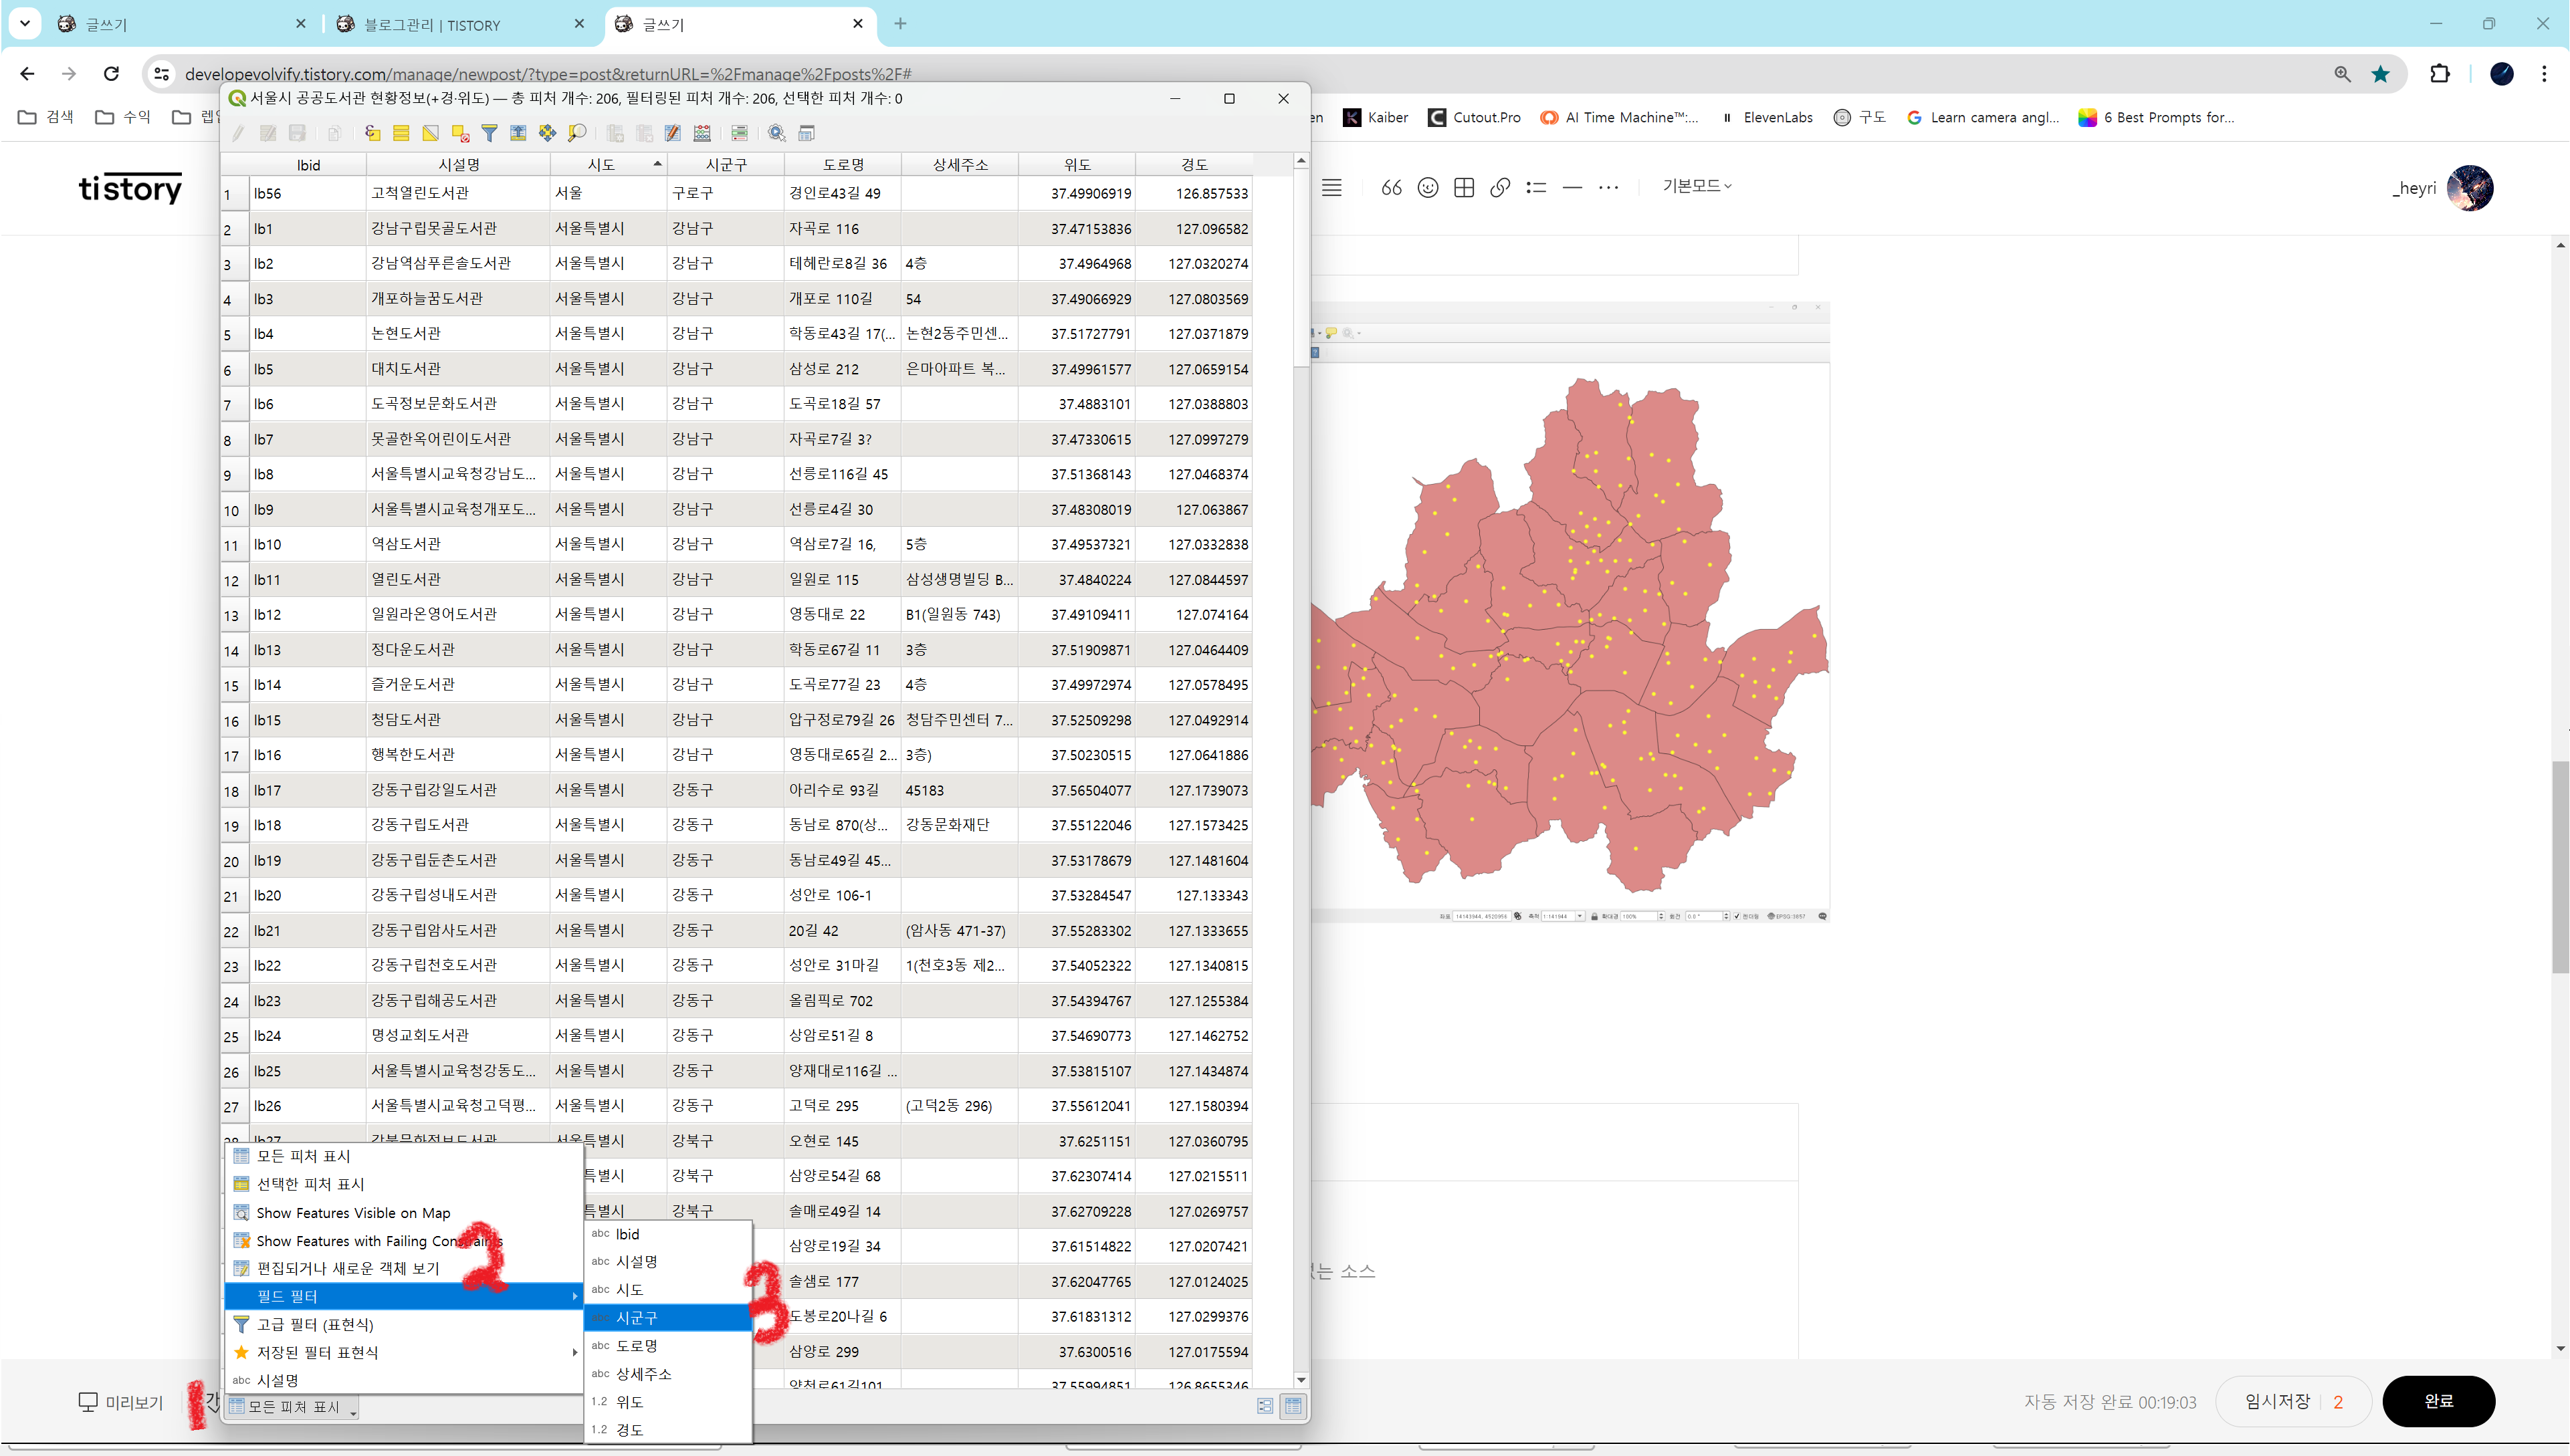Deselect all features from layer
The width and height of the screenshot is (2570, 1456).
pyautogui.click(x=460, y=133)
